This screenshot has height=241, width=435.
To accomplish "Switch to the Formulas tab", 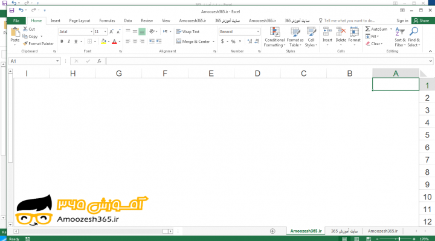I will 107,20.
